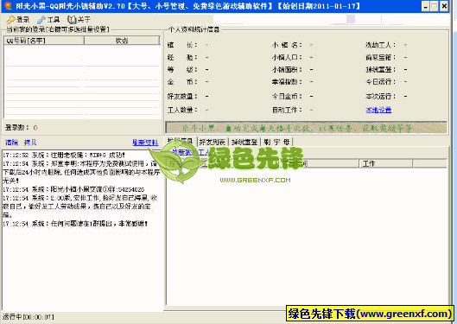The image size is (457, 324).
Task: Click the 今日金币 label
Action: (287, 96)
